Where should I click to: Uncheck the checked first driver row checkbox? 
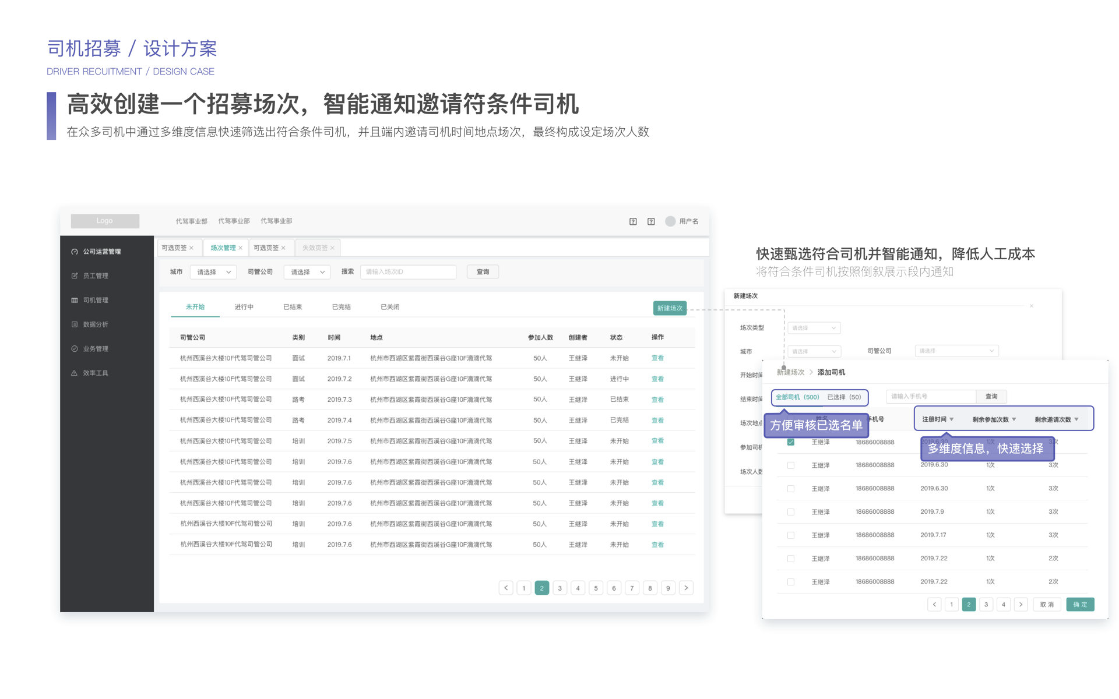click(791, 442)
